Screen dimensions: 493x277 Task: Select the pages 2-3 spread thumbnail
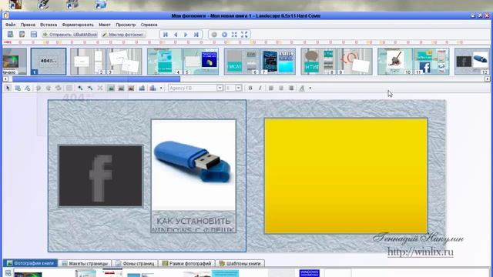point(106,62)
